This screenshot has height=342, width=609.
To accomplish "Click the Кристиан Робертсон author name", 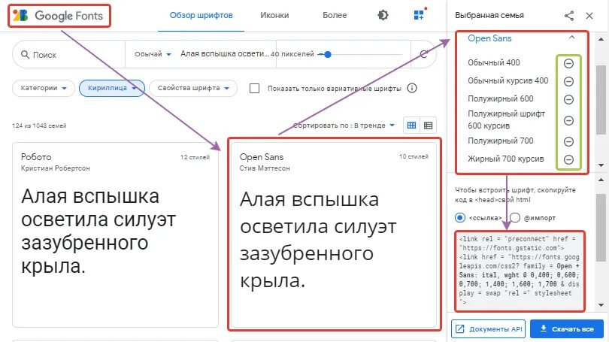I will pyautogui.click(x=56, y=168).
